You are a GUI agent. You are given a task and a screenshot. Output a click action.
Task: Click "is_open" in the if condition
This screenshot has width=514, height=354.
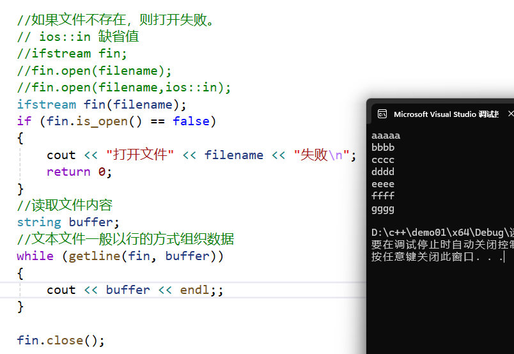102,121
